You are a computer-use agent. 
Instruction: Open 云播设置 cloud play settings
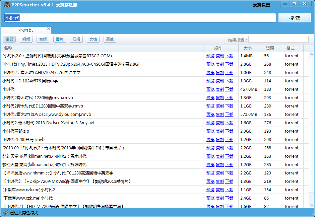tap(261, 5)
